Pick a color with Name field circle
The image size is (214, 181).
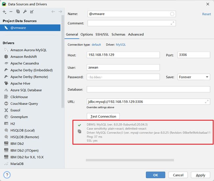click(172, 14)
